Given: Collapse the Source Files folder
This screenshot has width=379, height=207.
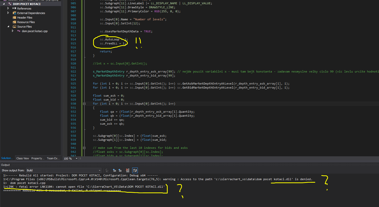Looking at the screenshot, I should pyautogui.click(x=8, y=26).
